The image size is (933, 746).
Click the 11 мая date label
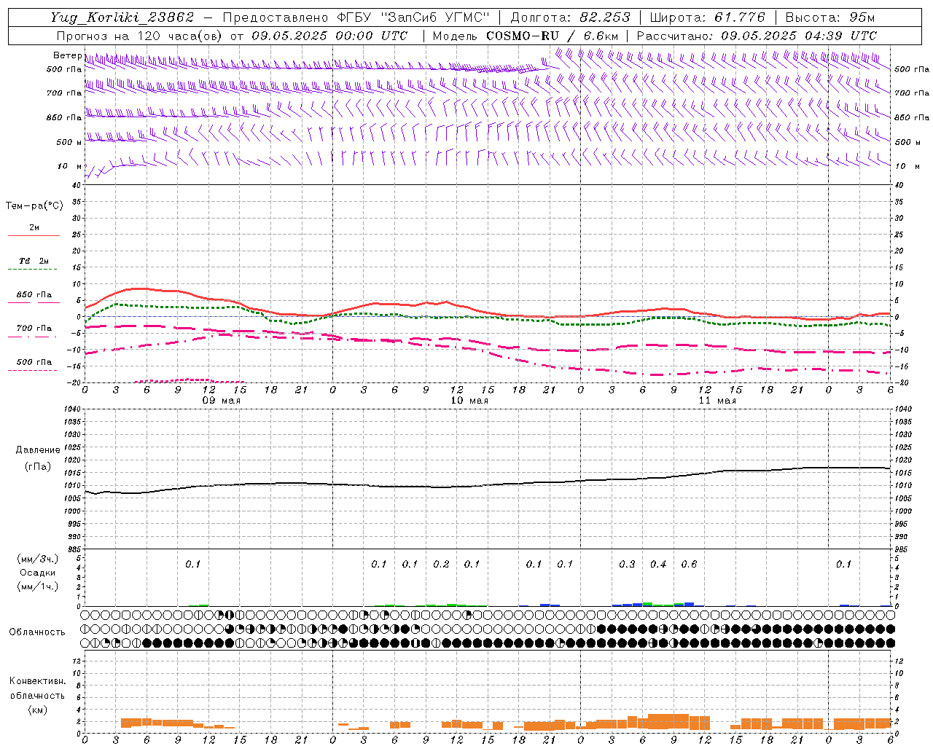click(717, 401)
